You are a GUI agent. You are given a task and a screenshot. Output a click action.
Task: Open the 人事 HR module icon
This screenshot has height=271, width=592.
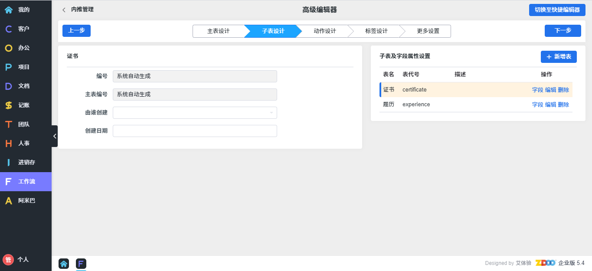9,143
